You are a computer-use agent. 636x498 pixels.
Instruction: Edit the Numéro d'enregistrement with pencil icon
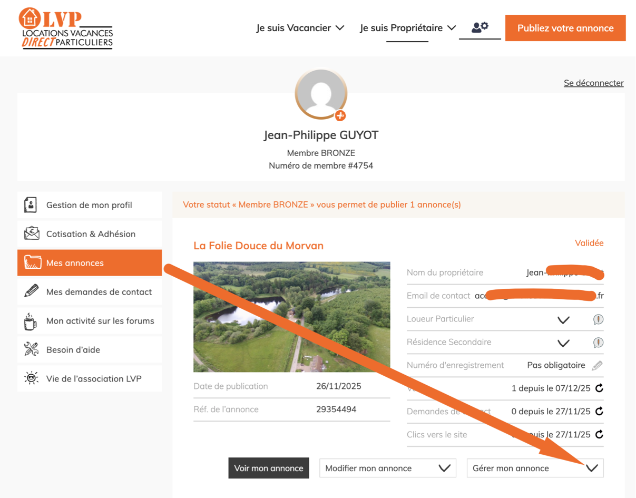point(597,365)
